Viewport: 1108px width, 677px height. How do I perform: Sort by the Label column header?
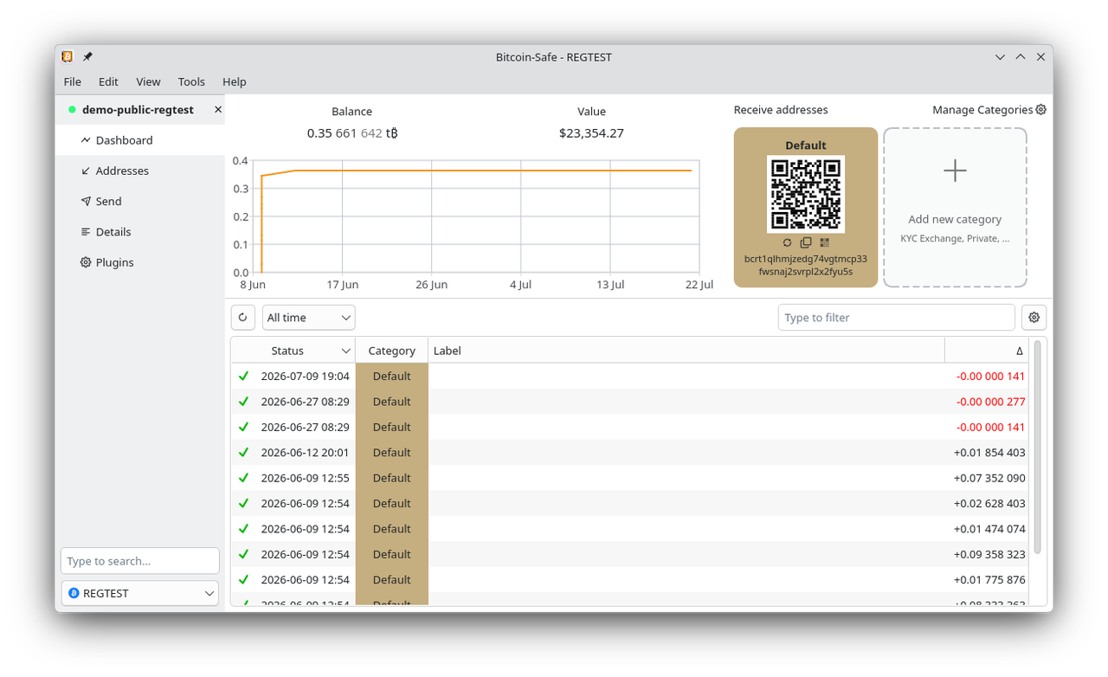coord(686,351)
